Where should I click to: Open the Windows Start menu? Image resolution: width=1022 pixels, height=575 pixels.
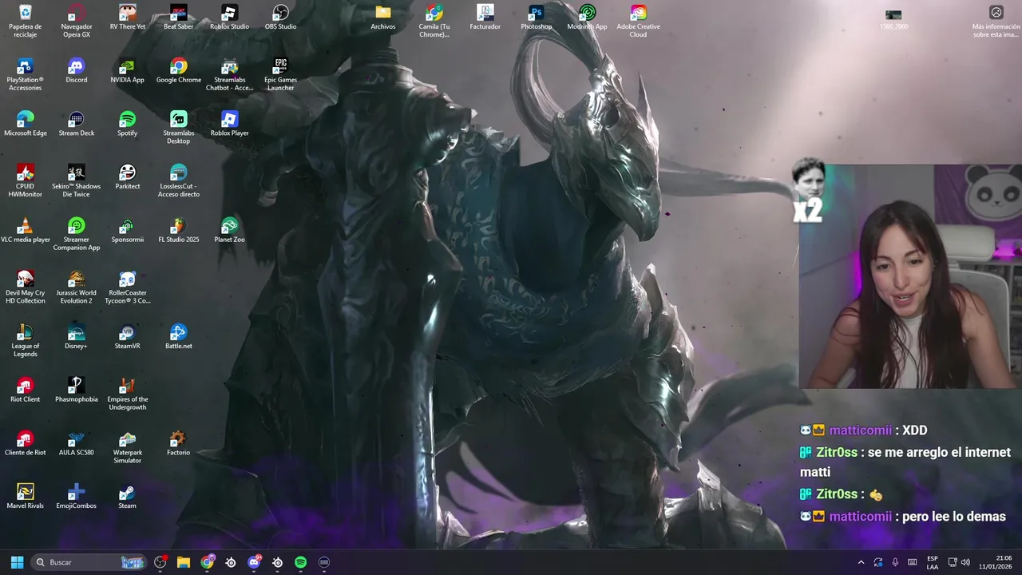coord(17,562)
